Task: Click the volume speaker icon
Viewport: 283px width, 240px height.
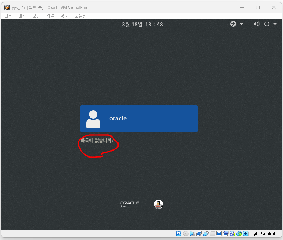Action: pos(256,24)
